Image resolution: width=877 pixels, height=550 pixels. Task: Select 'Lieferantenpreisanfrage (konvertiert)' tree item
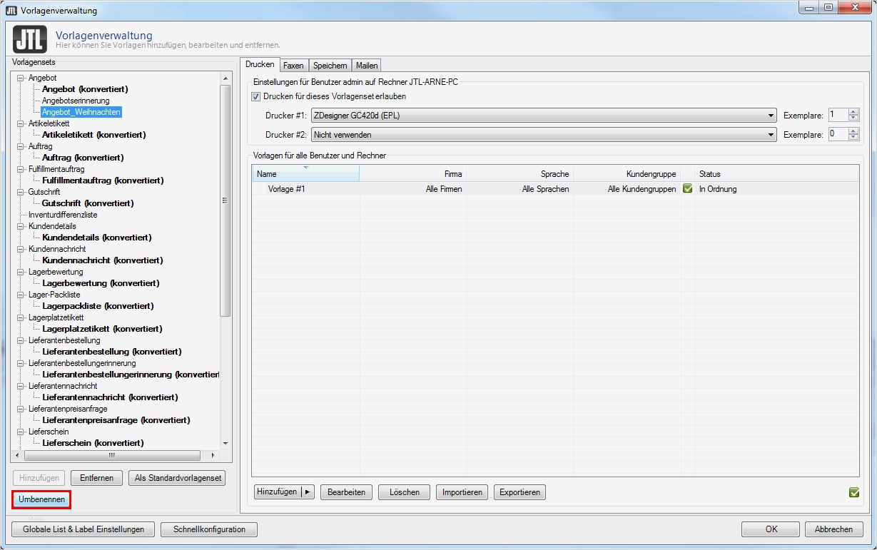coord(116,420)
